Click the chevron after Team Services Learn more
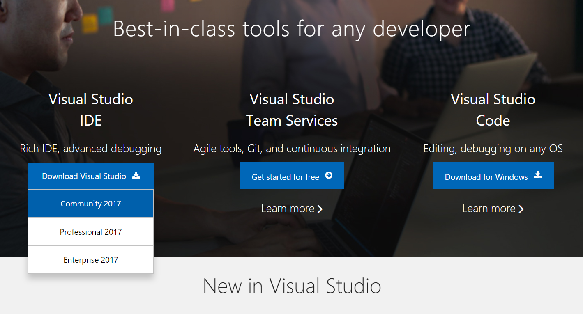The image size is (583, 314). [x=320, y=209]
